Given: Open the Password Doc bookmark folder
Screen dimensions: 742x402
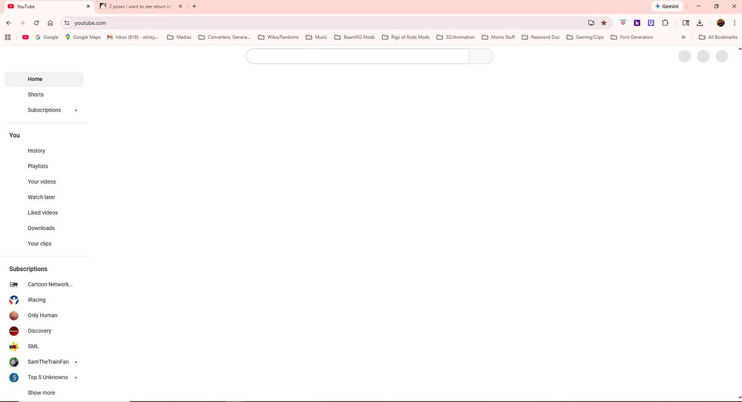Looking at the screenshot, I should (x=540, y=37).
